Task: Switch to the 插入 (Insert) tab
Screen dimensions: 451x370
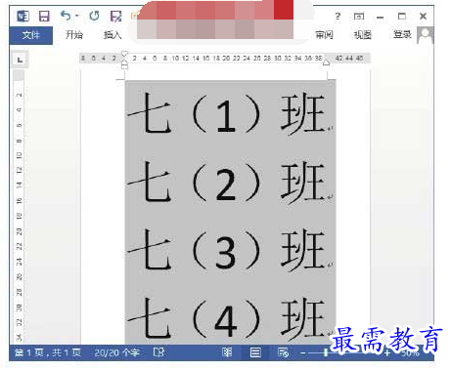Action: click(113, 35)
